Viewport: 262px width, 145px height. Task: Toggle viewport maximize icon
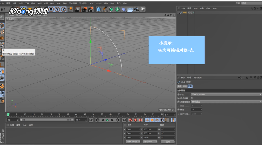(x=174, y=15)
